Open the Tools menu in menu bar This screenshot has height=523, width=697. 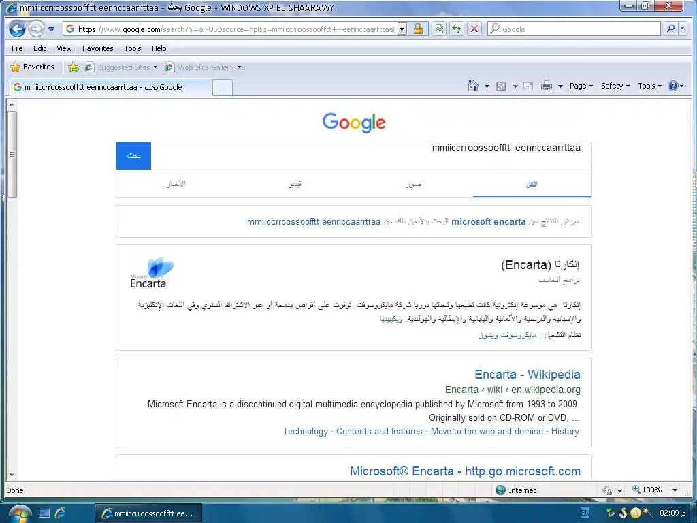point(133,48)
